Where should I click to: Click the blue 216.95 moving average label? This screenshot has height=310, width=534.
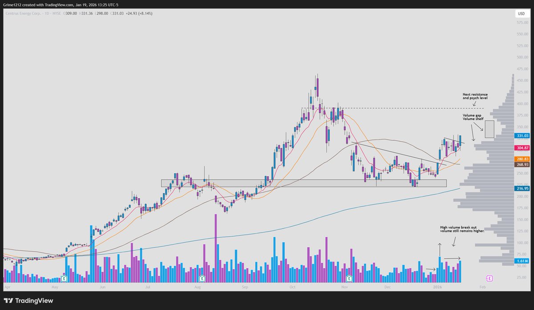tap(522, 188)
